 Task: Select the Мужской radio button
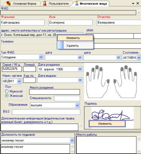pyautogui.click(x=7, y=91)
